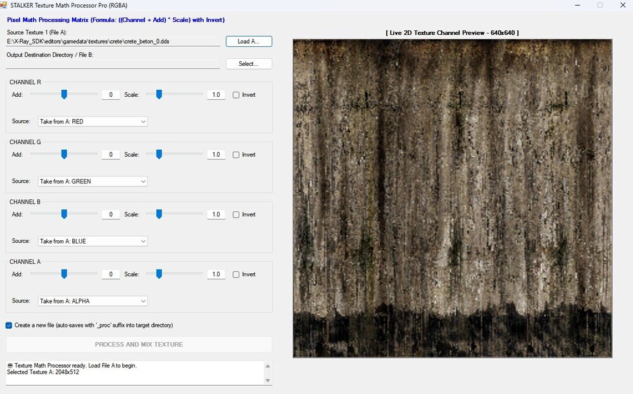633x394 pixels.
Task: Expand the Take from A: GREEN dropdown
Action: pos(93,182)
